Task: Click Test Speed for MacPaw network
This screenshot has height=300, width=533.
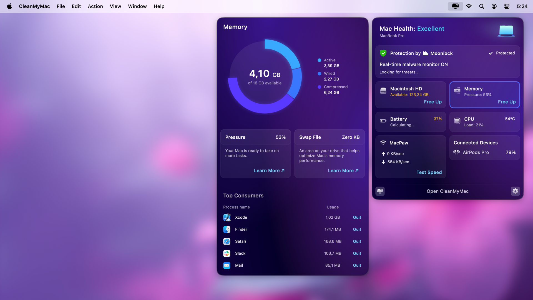Action: point(429,172)
